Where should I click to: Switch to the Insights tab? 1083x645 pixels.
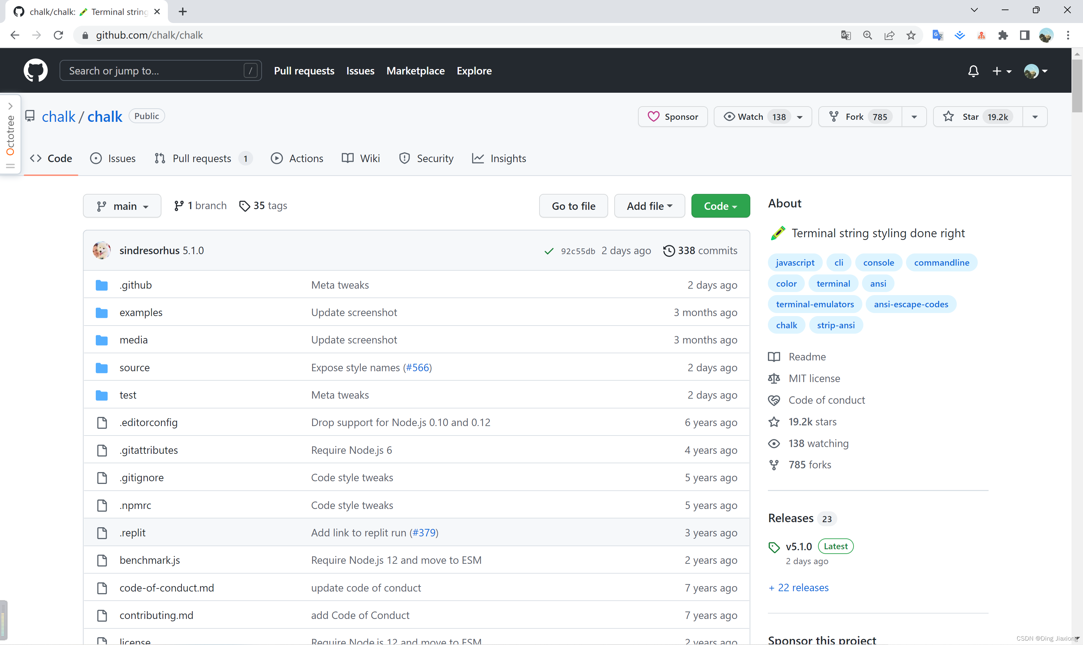click(x=499, y=158)
